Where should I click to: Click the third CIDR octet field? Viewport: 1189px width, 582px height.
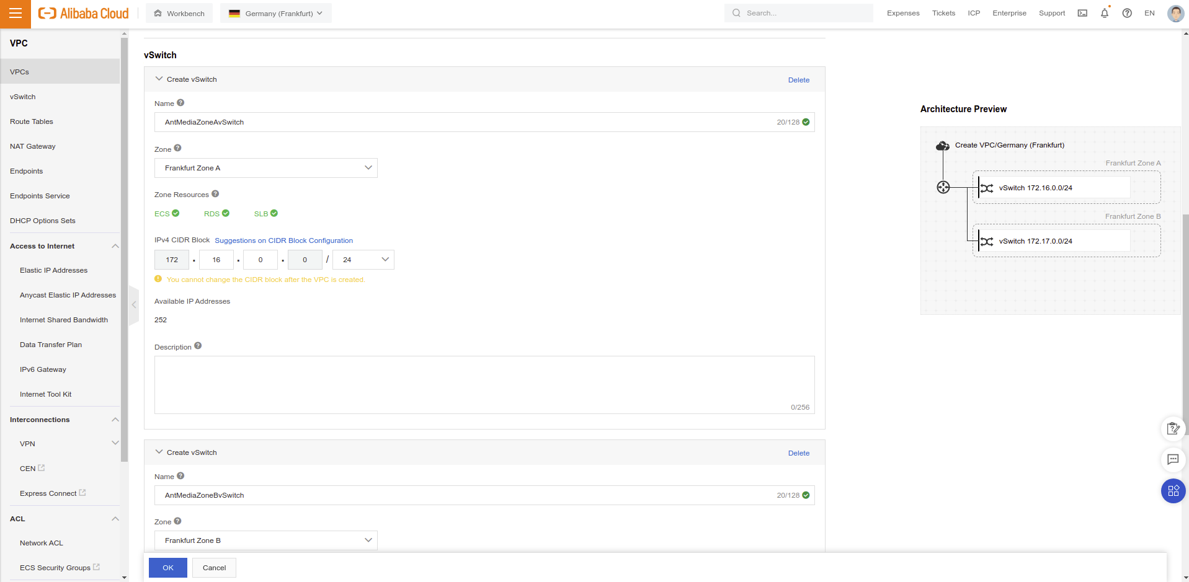[261, 260]
